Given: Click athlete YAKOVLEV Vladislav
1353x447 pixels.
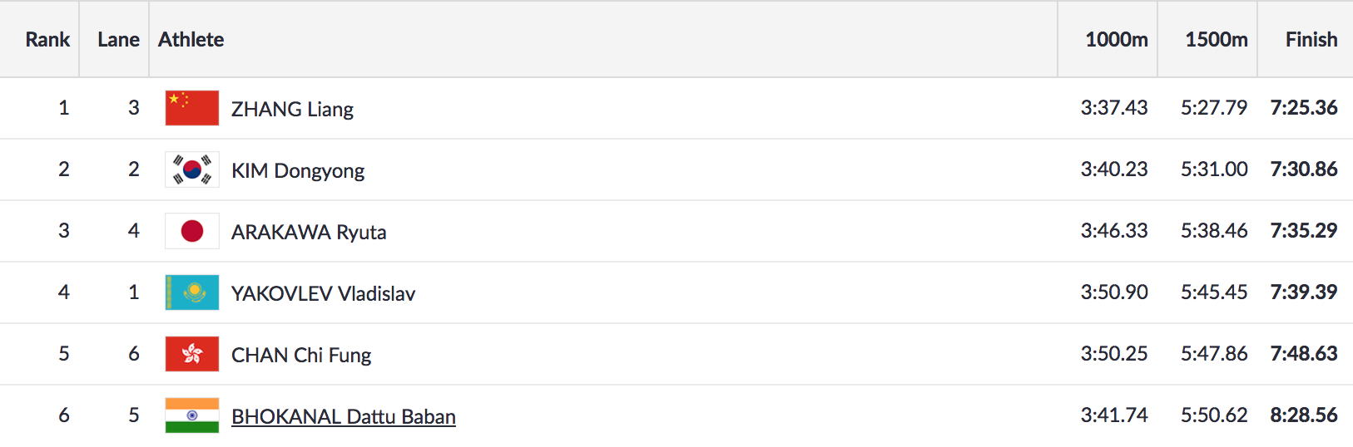Looking at the screenshot, I should tap(323, 293).
